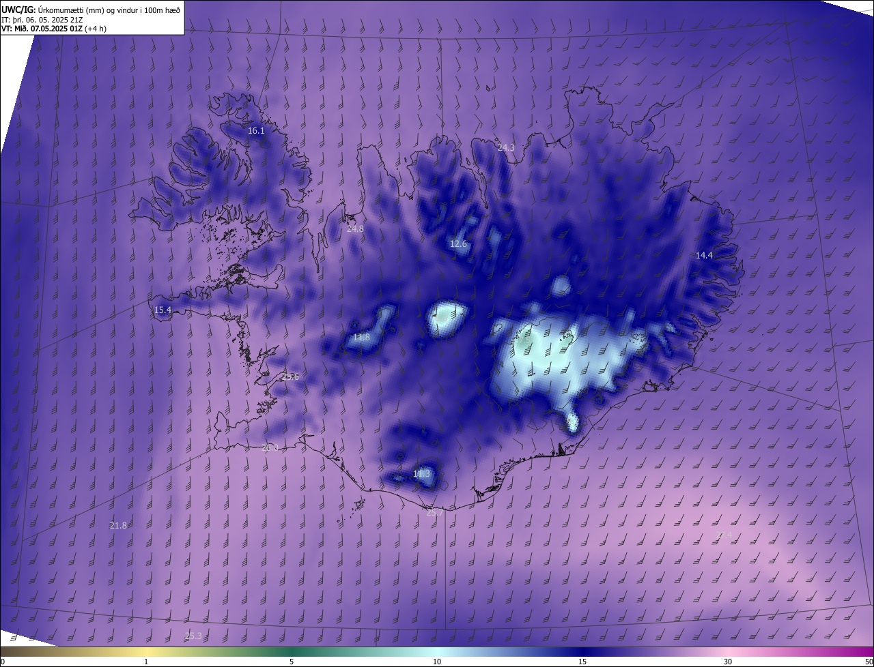This screenshot has width=874, height=667.
Task: Click the 24.3 value label on the map
Action: [x=506, y=147]
